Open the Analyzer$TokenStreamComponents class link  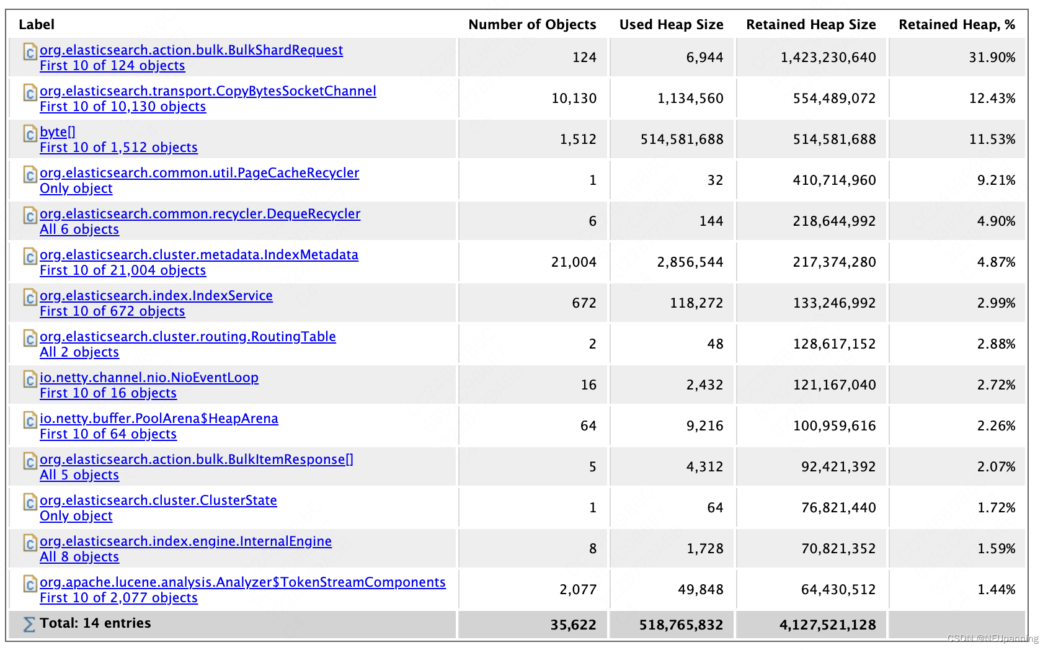pyautogui.click(x=242, y=582)
